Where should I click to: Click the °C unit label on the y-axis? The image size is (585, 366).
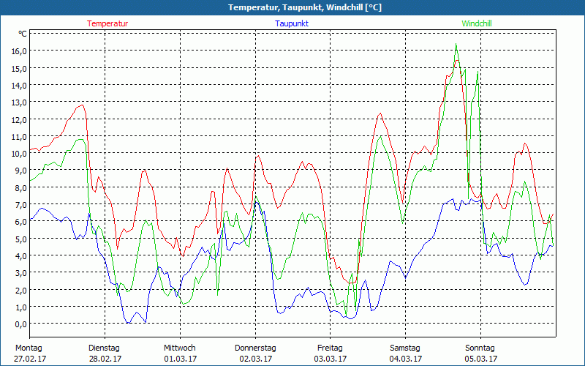click(x=23, y=34)
